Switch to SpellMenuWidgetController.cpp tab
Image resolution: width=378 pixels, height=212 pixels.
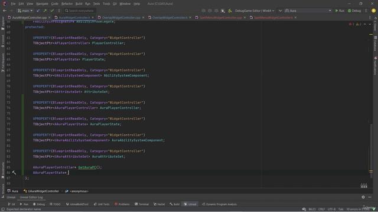click(219, 18)
